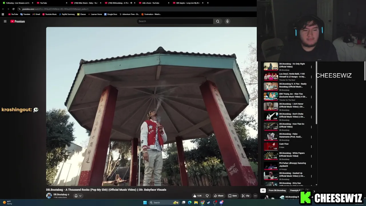Image resolution: width=366 pixels, height=206 pixels.
Task: Open weather widget showing Sunny
Action: click(x=7, y=203)
